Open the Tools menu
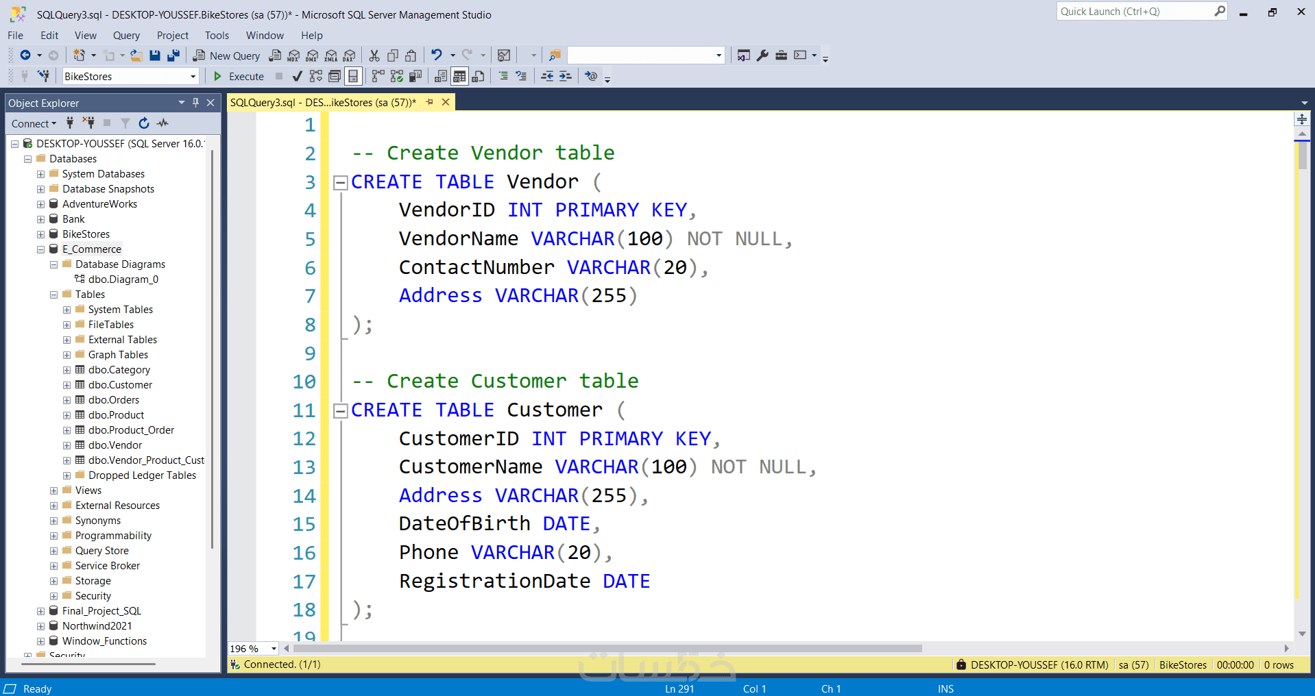Image resolution: width=1315 pixels, height=696 pixels. point(217,36)
